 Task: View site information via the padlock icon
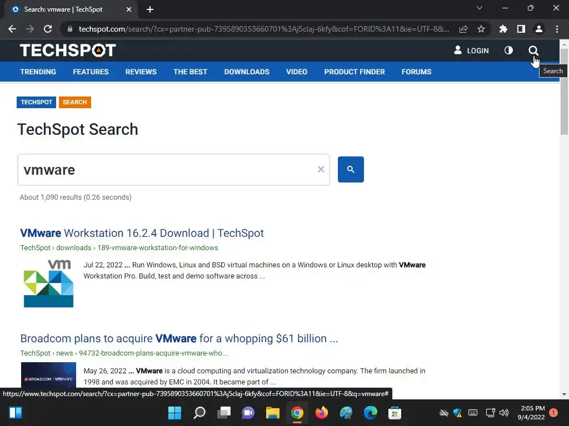click(70, 29)
